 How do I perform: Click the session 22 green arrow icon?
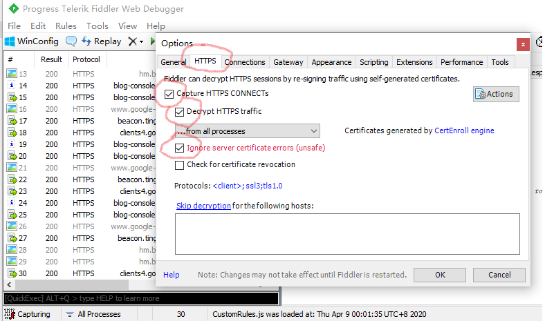pos(12,179)
